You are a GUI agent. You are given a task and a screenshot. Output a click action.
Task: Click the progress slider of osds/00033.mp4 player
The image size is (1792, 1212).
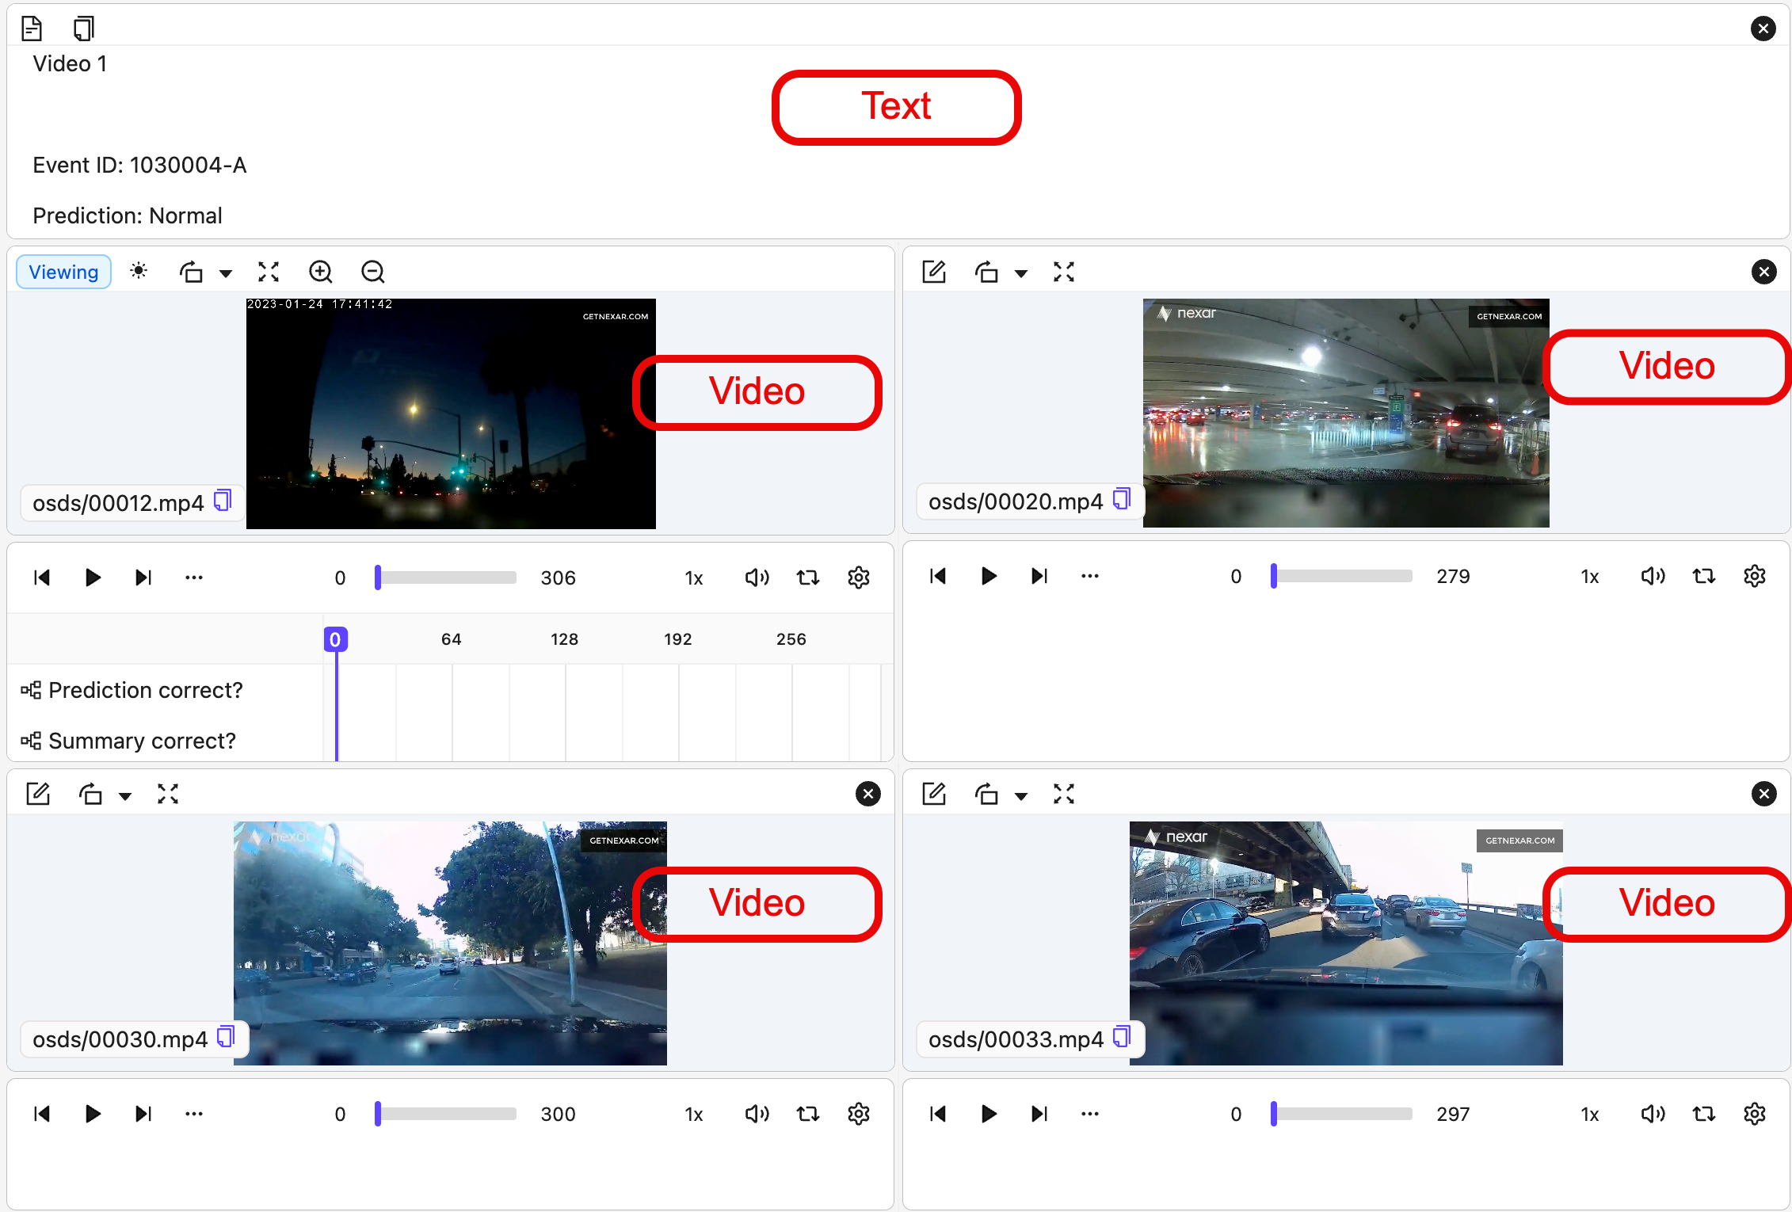click(1343, 1114)
